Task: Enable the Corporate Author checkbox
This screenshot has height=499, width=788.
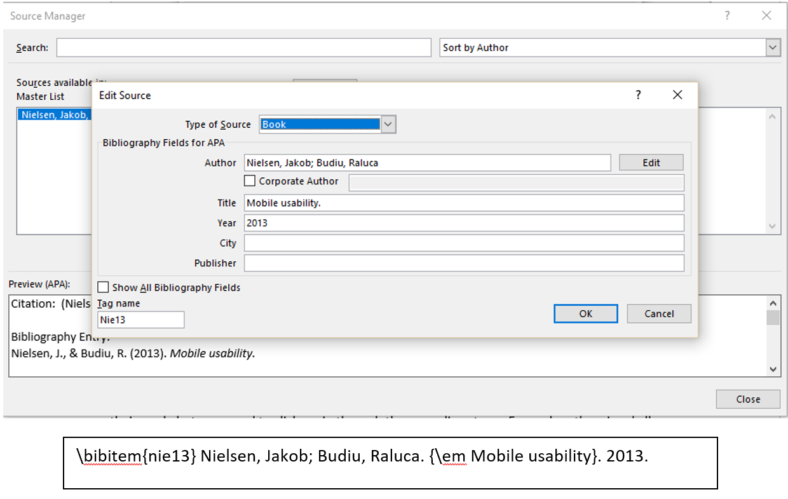Action: pyautogui.click(x=250, y=181)
